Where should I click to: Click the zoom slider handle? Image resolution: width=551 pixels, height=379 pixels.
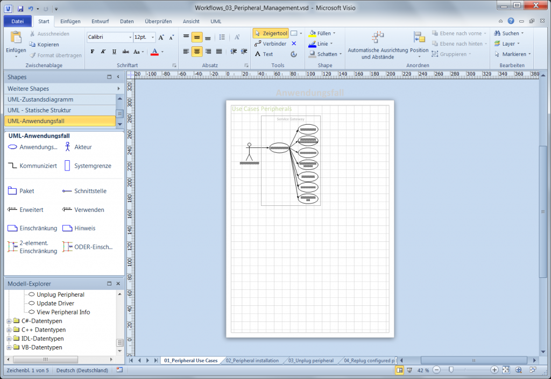[451, 370]
